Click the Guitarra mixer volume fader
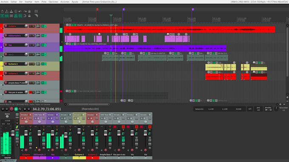The width and height of the screenshot is (289, 162). [x=26, y=133]
